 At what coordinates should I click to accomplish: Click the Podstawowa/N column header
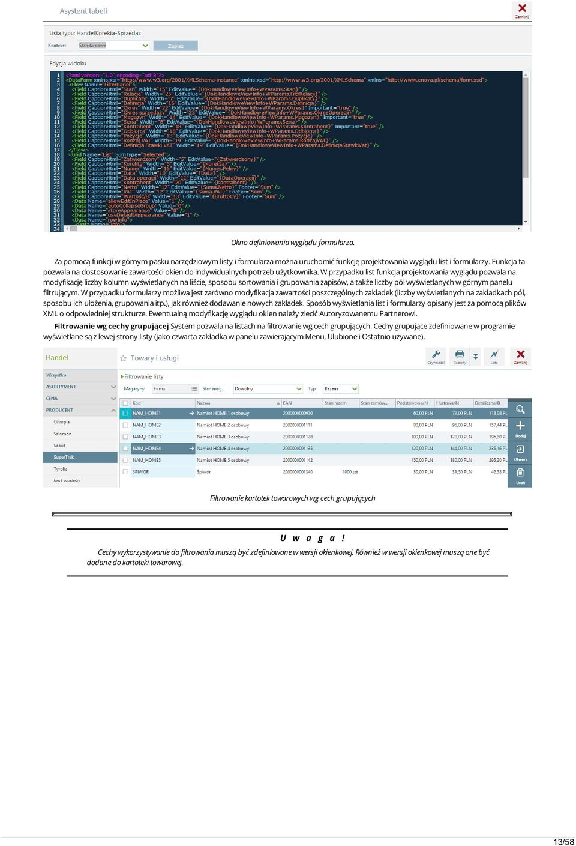pyautogui.click(x=414, y=403)
